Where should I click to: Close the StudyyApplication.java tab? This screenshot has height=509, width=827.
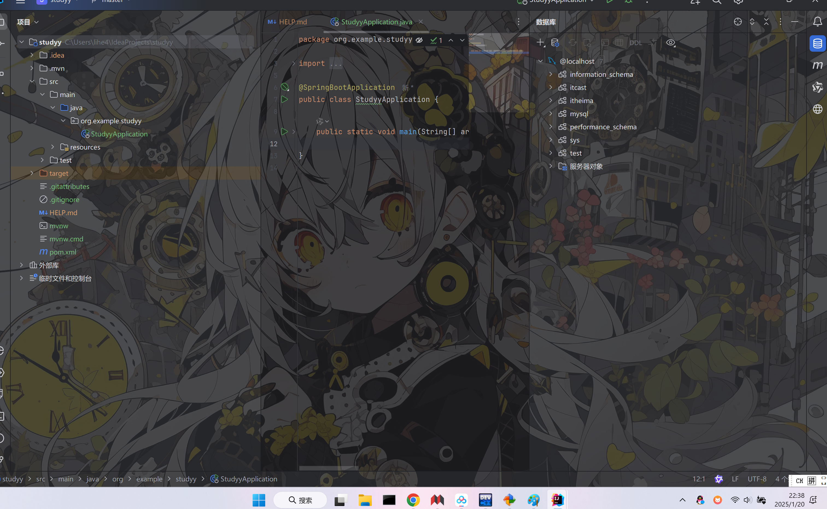pyautogui.click(x=421, y=22)
